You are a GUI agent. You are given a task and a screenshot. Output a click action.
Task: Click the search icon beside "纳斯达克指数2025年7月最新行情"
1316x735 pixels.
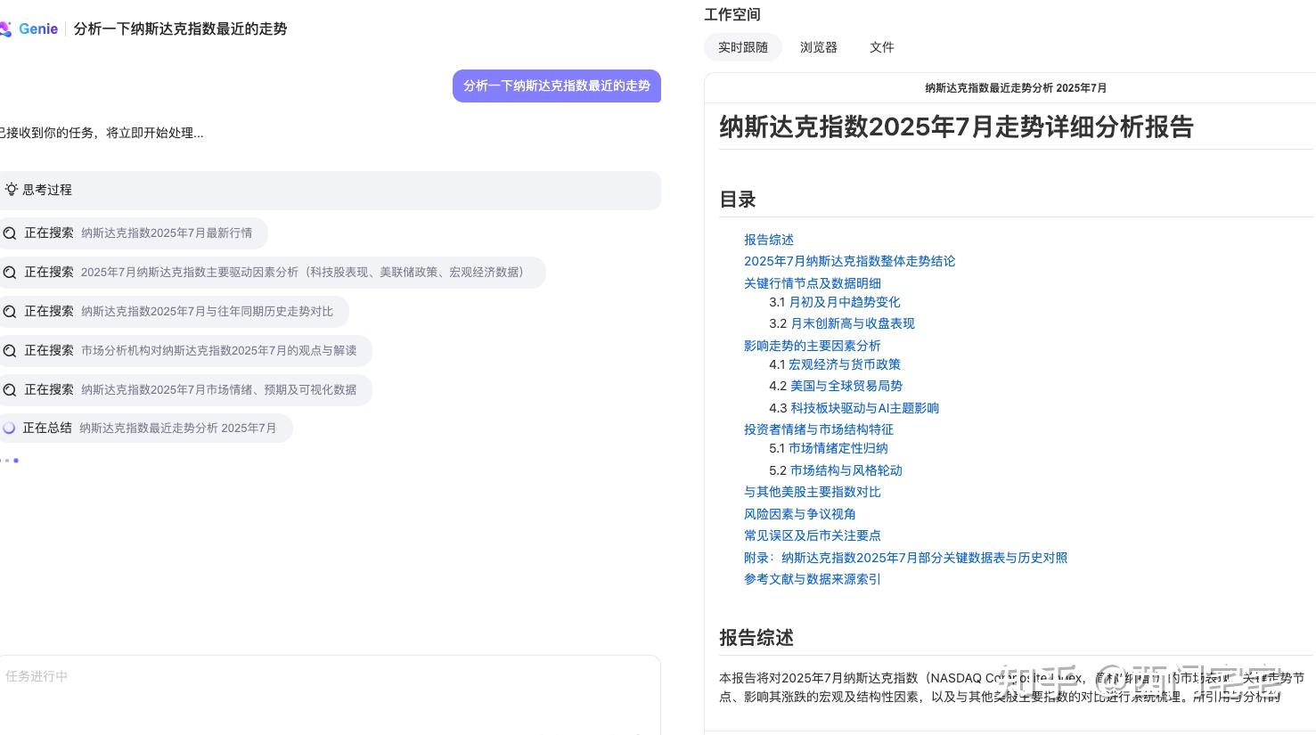coord(10,233)
